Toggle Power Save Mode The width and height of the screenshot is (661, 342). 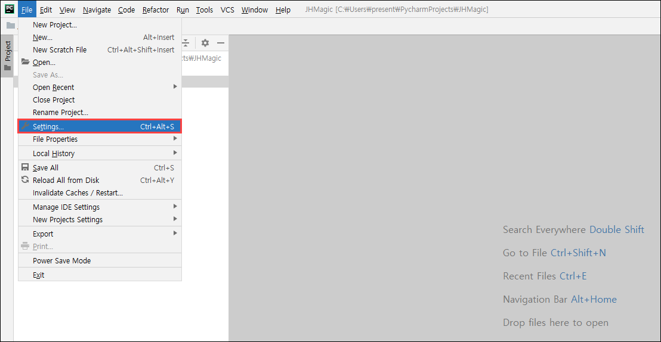coord(100,261)
